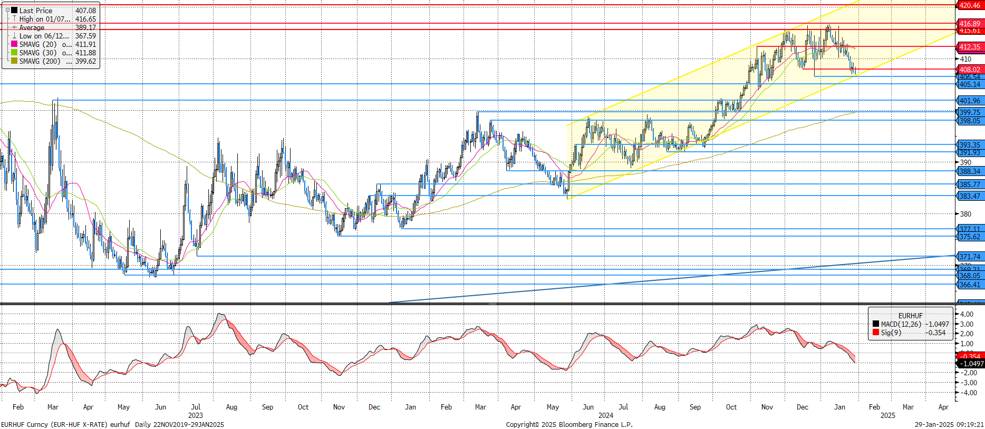Click the 416.89 red price level tag

coord(970,24)
